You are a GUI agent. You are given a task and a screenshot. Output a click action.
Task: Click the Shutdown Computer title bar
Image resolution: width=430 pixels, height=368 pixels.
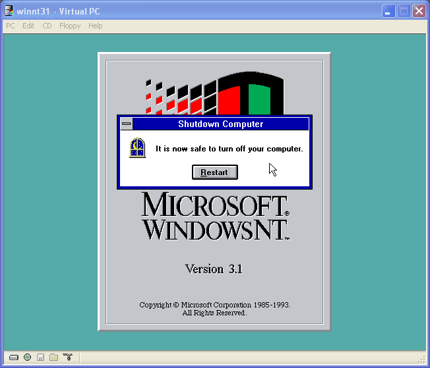(221, 124)
